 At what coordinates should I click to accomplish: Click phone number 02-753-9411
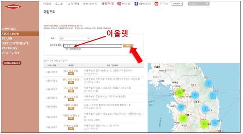pos(91,73)
